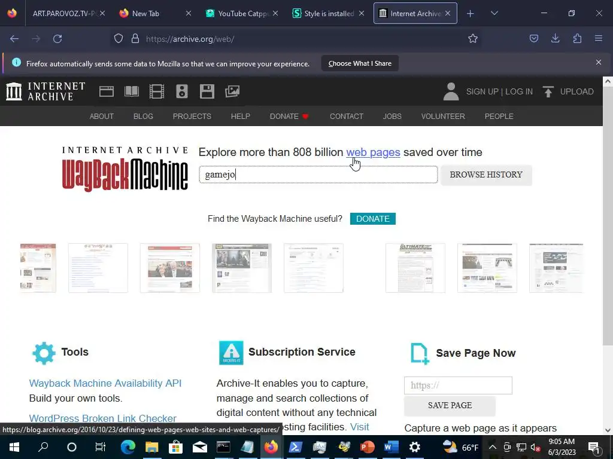This screenshot has width=613, height=459.
Task: Open the Windows Start menu
Action: tap(14, 447)
